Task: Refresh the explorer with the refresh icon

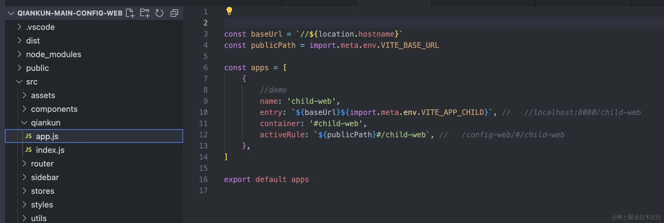Action: pos(159,13)
